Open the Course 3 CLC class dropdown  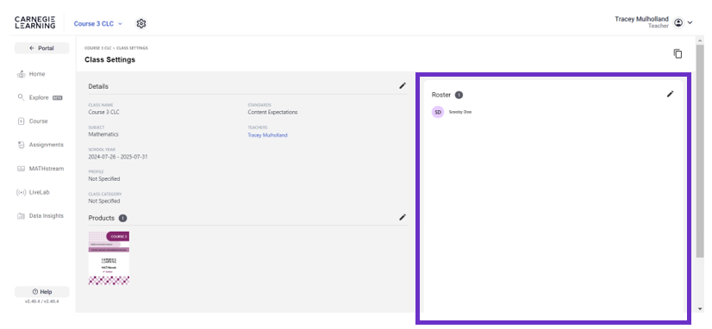coord(98,23)
